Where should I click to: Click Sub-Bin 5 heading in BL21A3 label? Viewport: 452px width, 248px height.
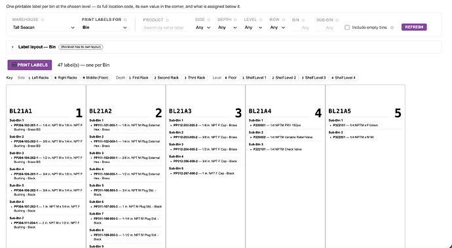[176, 169]
